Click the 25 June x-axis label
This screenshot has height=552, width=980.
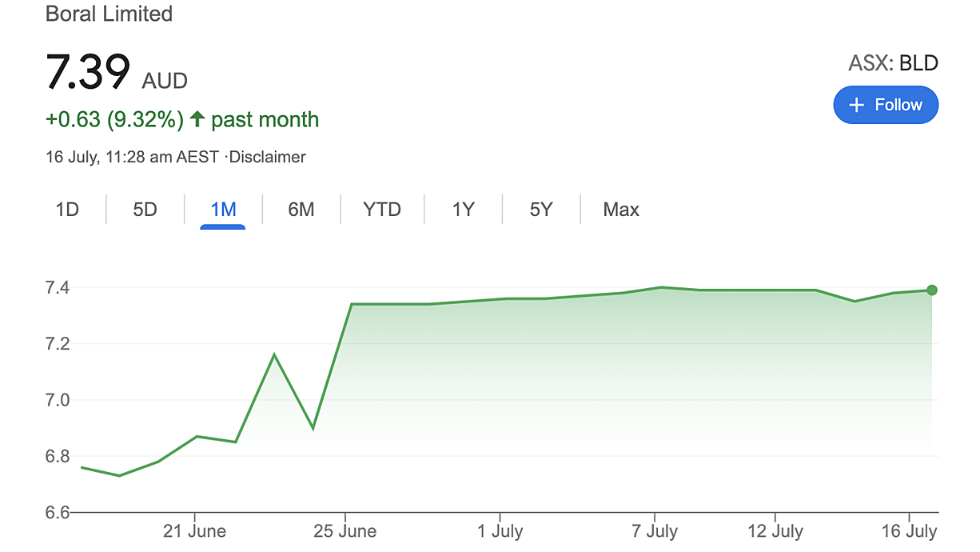[345, 531]
